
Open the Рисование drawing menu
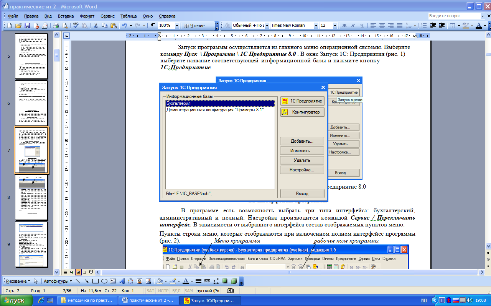coord(18,281)
